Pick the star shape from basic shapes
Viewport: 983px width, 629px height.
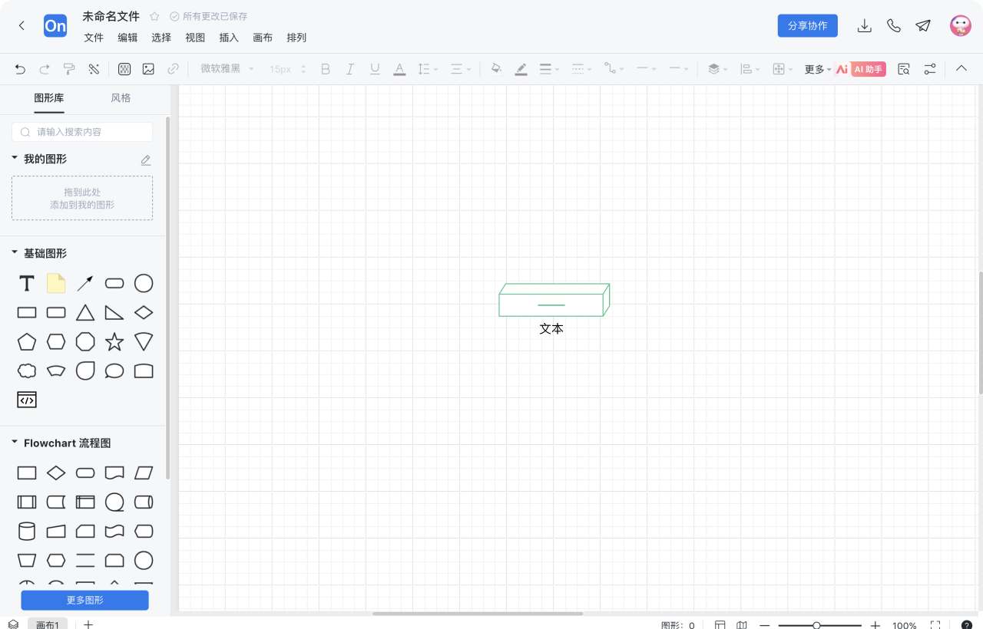tap(114, 342)
